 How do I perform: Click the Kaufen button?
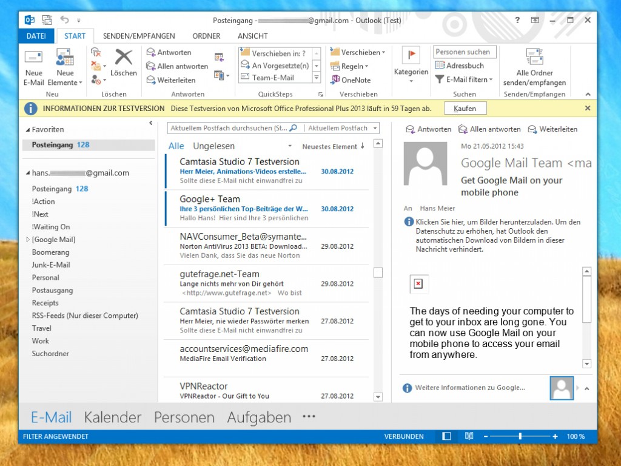(465, 109)
